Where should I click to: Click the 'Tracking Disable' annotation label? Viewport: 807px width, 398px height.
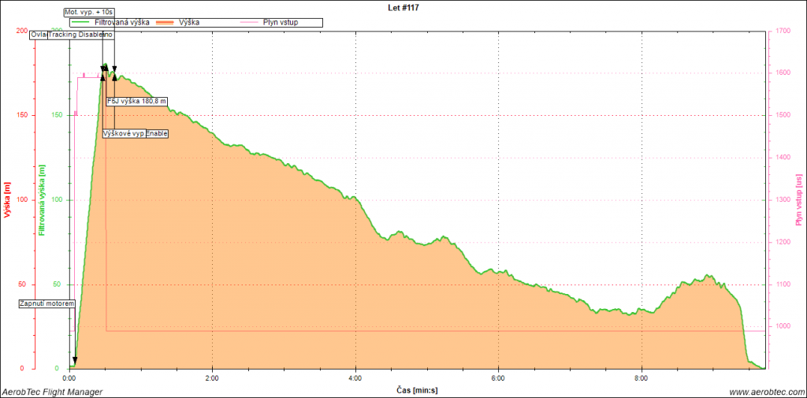76,35
